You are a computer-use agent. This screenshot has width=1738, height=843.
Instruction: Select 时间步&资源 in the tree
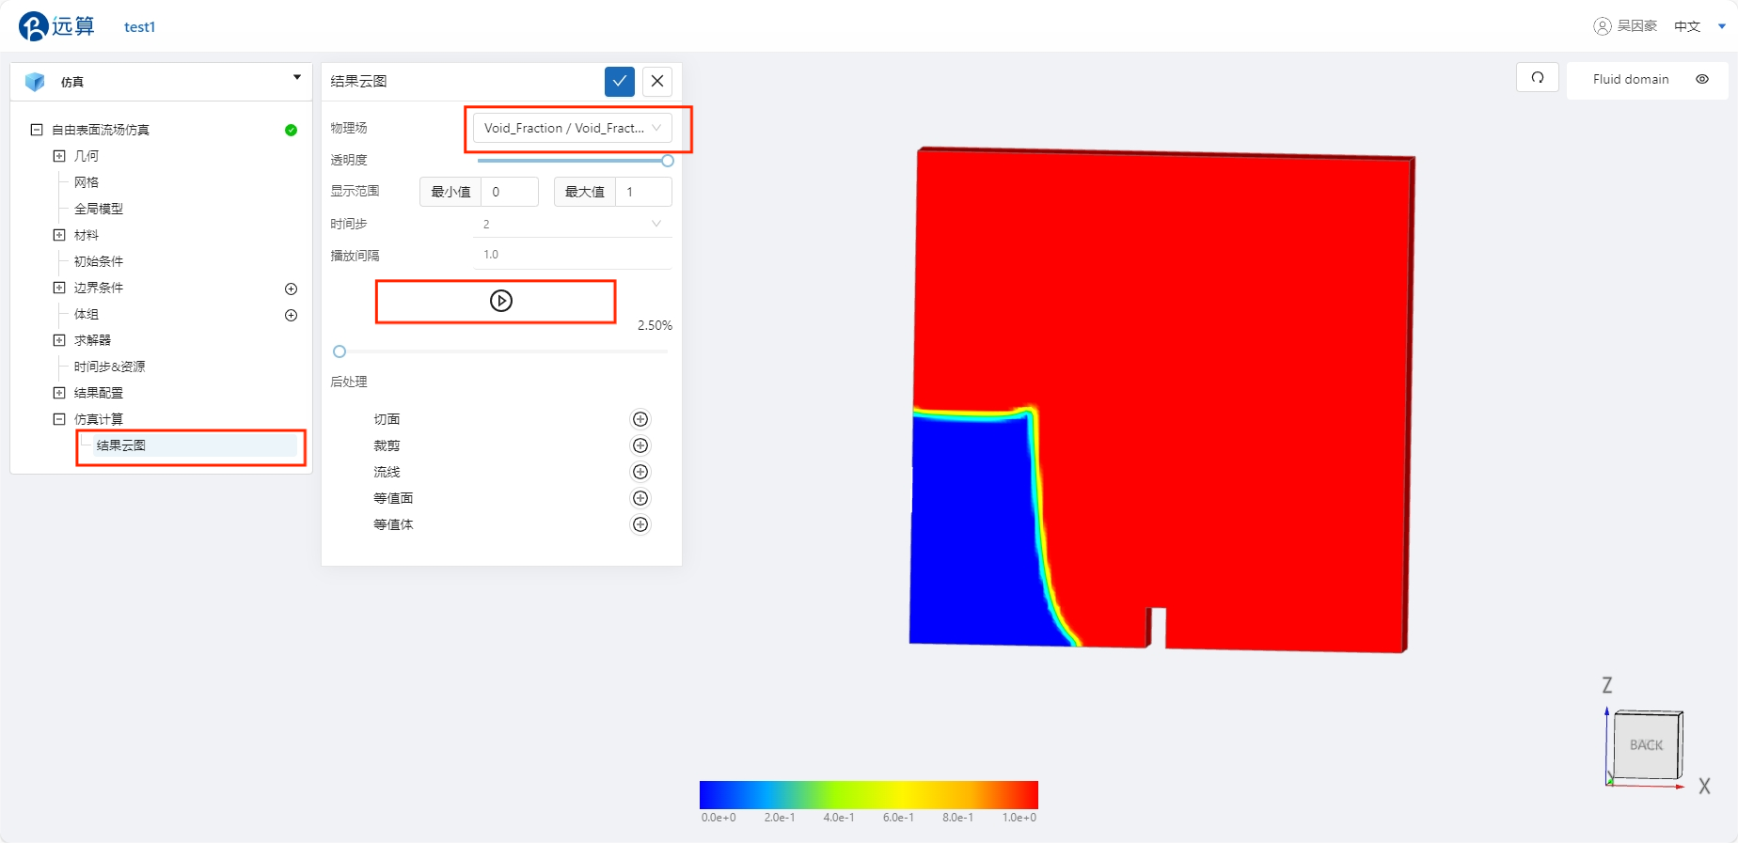pyautogui.click(x=110, y=367)
